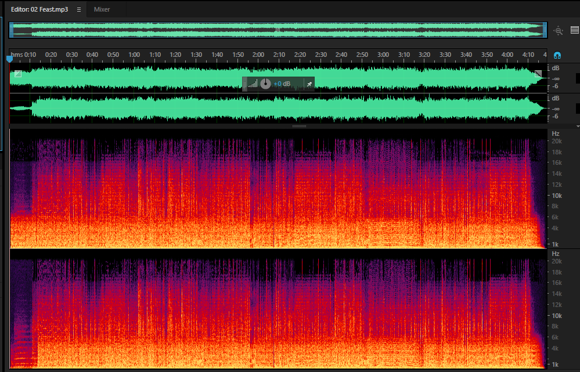Image resolution: width=580 pixels, height=372 pixels.
Task: Click the overview waveform navigator strip
Action: 278,30
